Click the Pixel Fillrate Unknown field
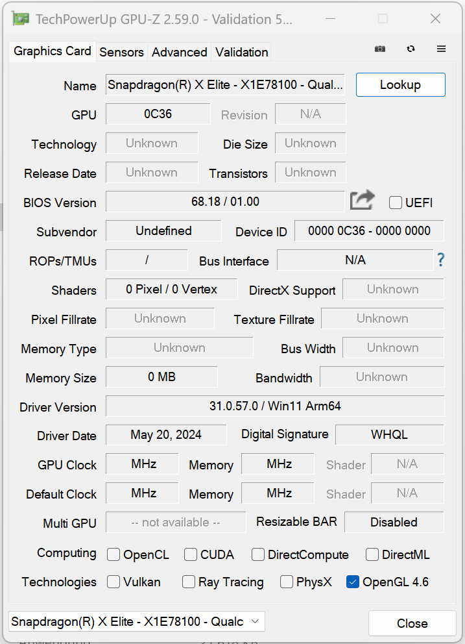Screen dimensions: 465x644 point(160,318)
